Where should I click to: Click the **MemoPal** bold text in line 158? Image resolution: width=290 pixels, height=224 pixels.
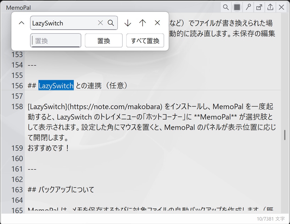pyautogui.click(x=216, y=117)
